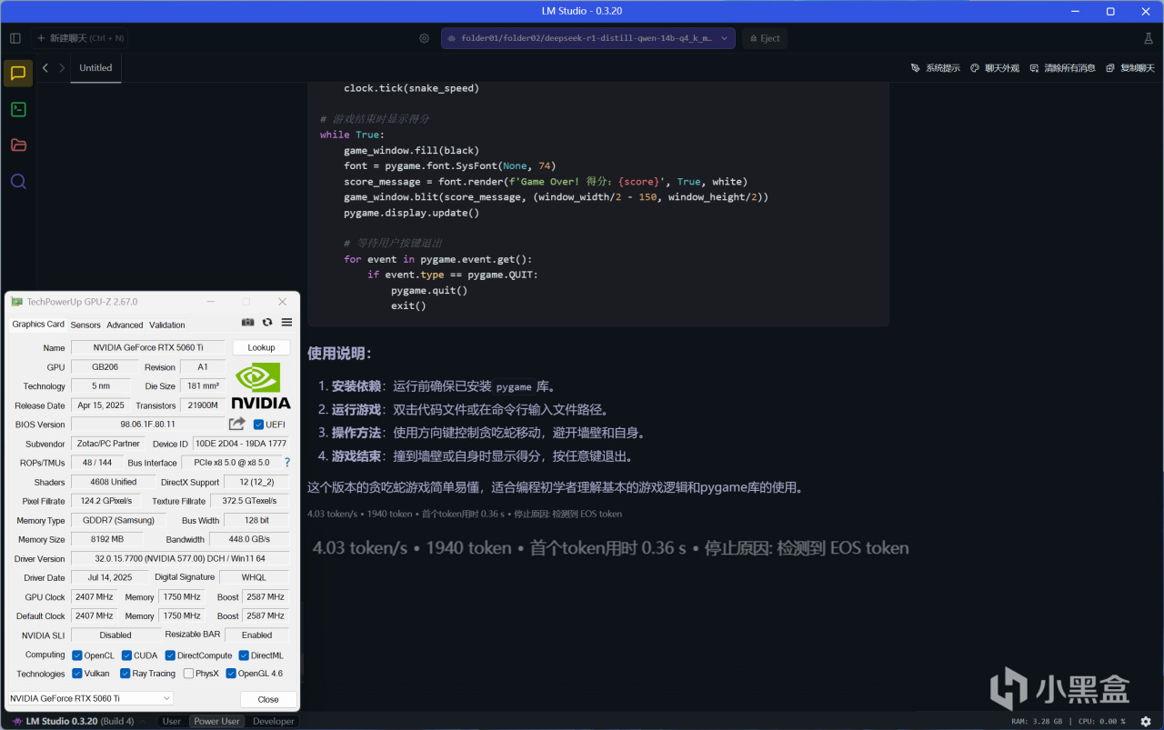Click the 使用说明 heading

coord(339,353)
